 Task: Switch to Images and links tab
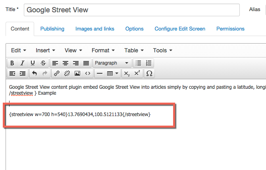click(95, 29)
